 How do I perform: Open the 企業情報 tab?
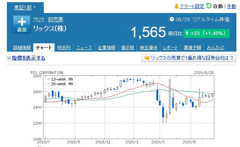pyautogui.click(x=106, y=48)
